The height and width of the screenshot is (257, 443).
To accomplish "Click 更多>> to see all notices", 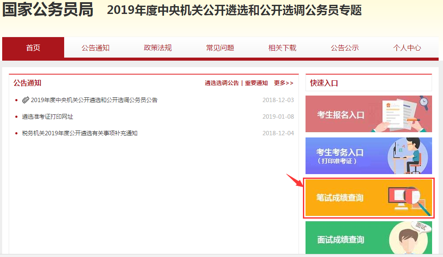I will point(283,83).
